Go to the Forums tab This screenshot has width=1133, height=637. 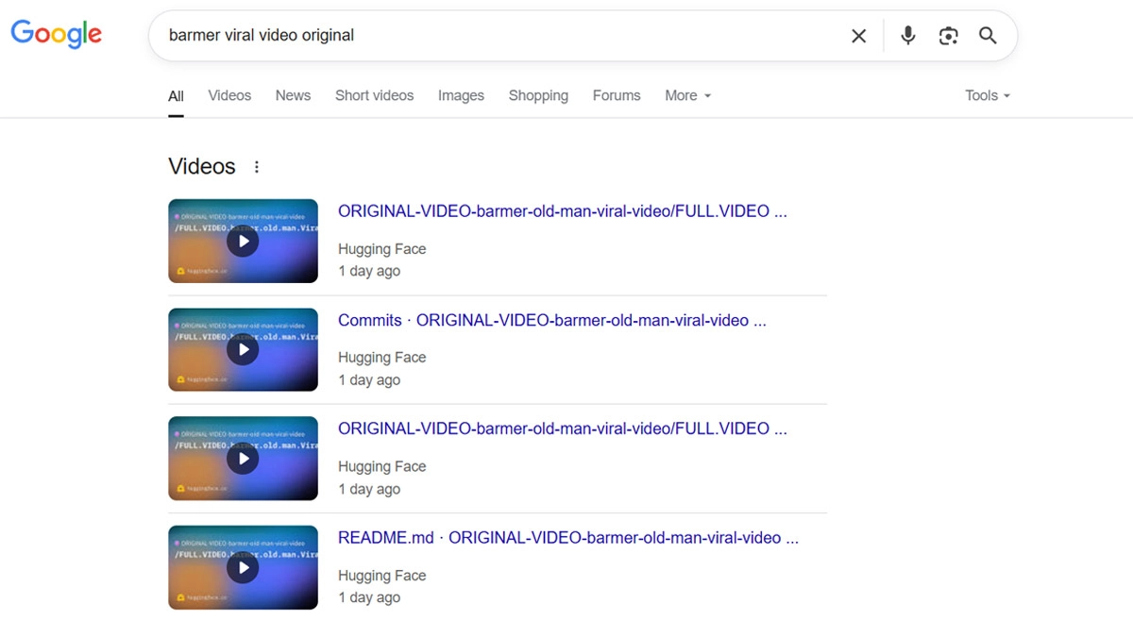tap(616, 95)
